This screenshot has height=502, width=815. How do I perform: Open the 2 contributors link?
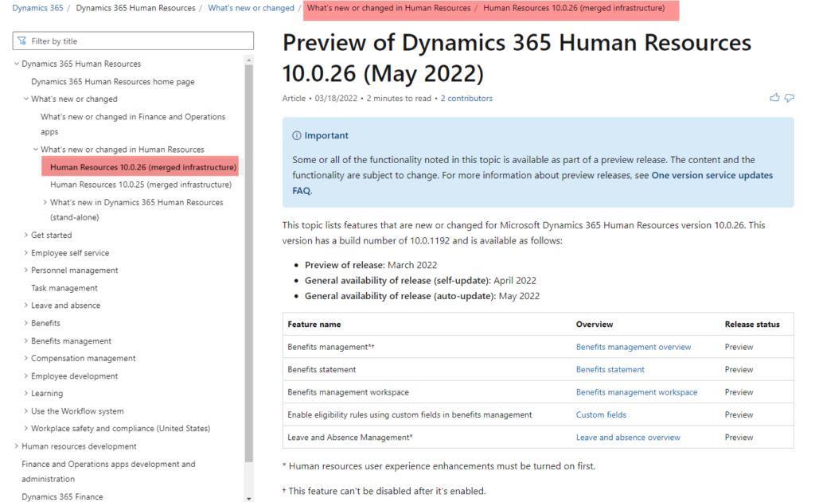point(466,98)
